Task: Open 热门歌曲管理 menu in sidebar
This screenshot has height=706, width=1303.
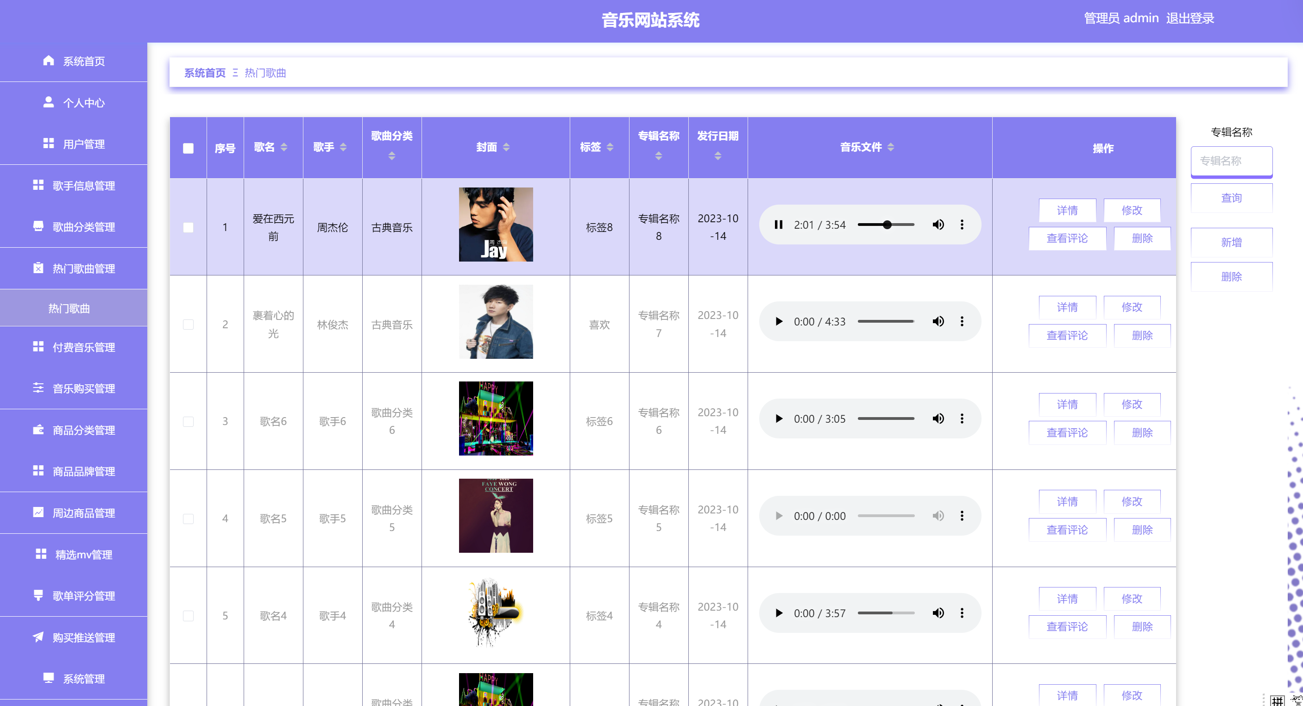Action: (x=73, y=269)
